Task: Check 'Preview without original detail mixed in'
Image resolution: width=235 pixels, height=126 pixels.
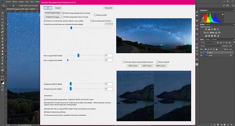Action: 124,62
